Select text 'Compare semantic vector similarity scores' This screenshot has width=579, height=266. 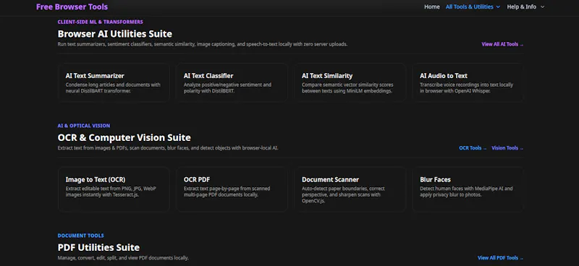pos(347,85)
